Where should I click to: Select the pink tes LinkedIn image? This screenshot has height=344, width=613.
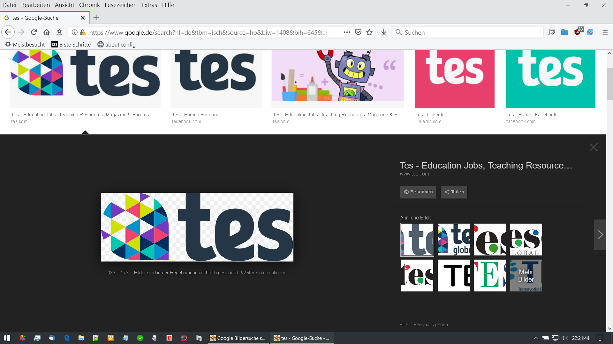point(454,79)
